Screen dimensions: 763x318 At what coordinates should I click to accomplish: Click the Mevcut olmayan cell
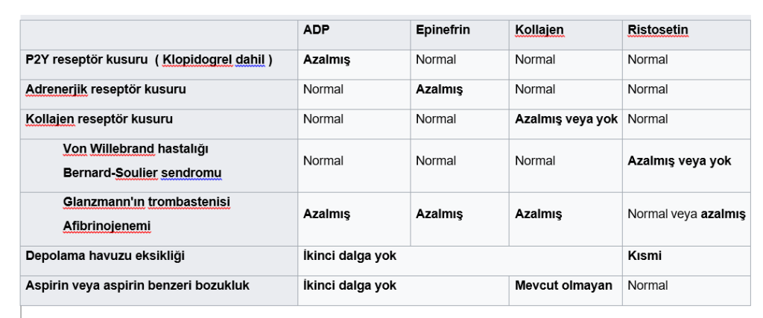(563, 285)
